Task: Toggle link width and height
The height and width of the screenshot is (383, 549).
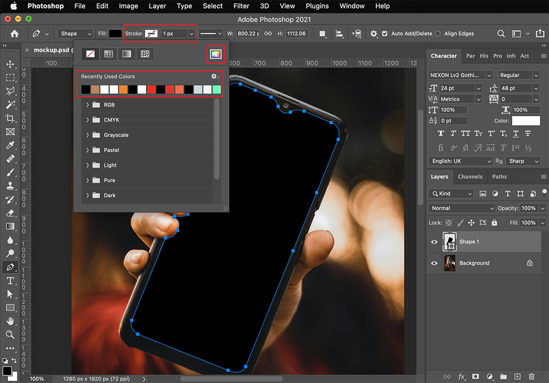Action: pos(268,34)
